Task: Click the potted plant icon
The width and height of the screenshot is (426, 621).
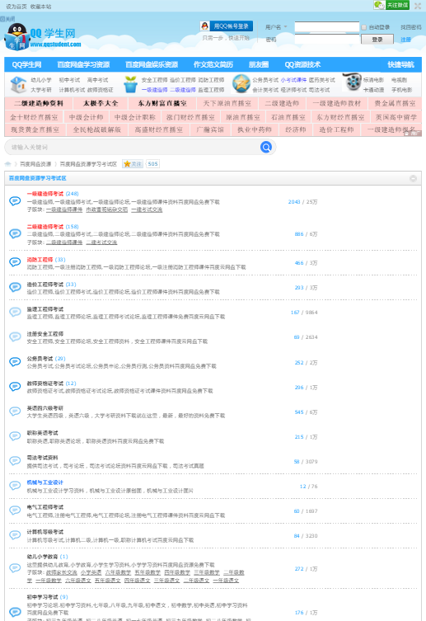Action: (x=130, y=84)
